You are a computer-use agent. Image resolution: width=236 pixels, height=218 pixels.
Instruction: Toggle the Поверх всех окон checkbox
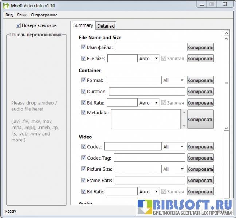pos(18,25)
